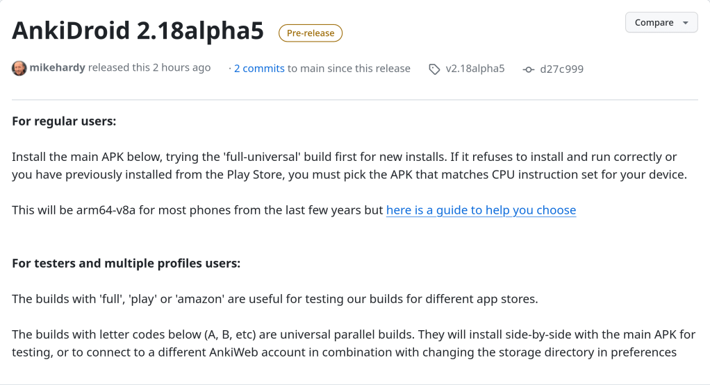
Task: Click the Pre-release badge
Action: coord(310,33)
